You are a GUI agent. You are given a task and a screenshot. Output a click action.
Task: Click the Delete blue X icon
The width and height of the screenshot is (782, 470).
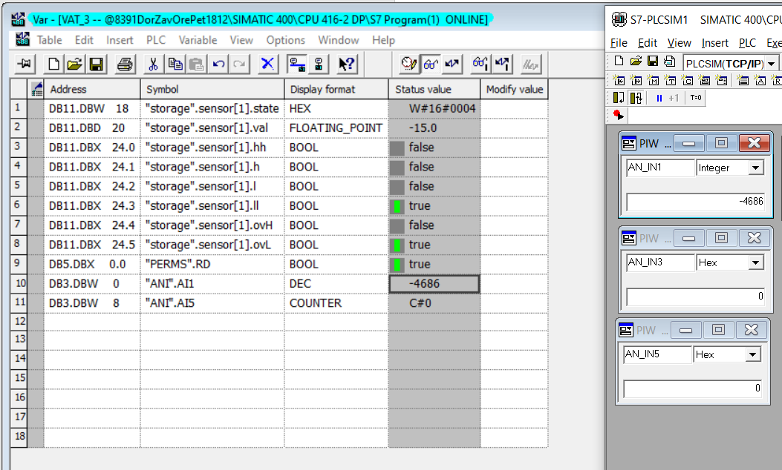click(x=268, y=64)
